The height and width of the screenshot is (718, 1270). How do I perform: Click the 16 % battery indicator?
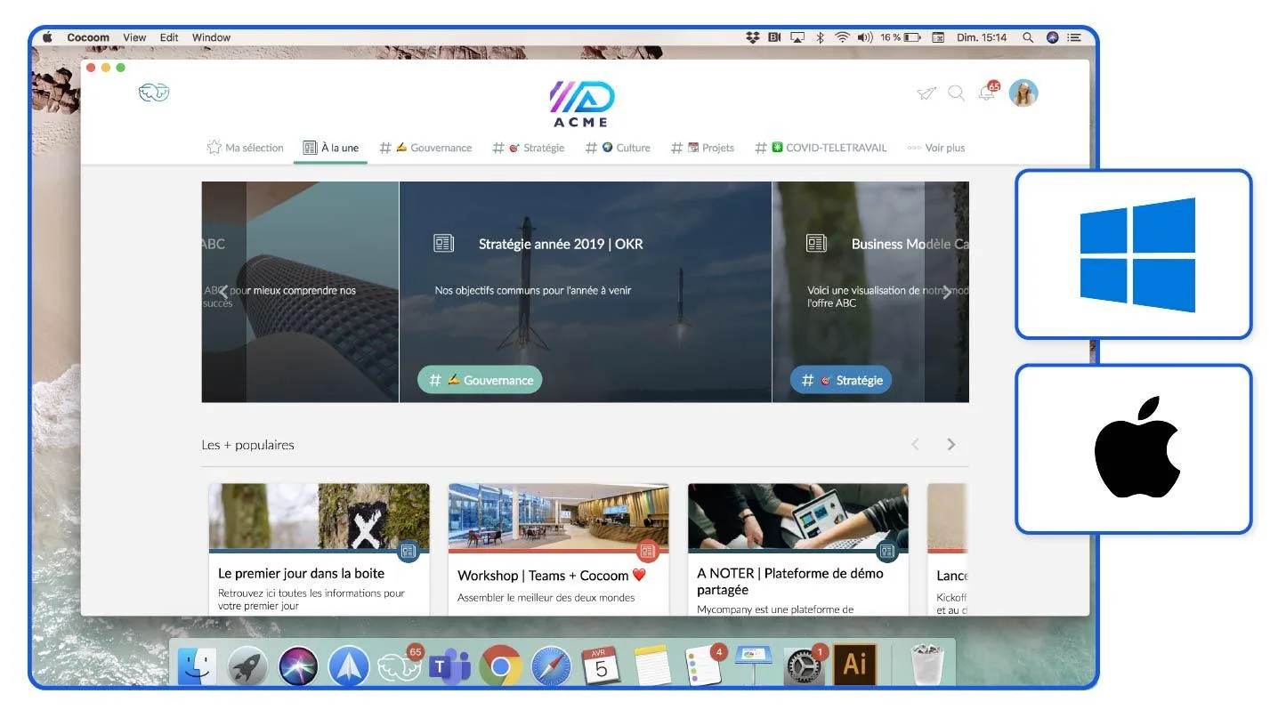[901, 37]
